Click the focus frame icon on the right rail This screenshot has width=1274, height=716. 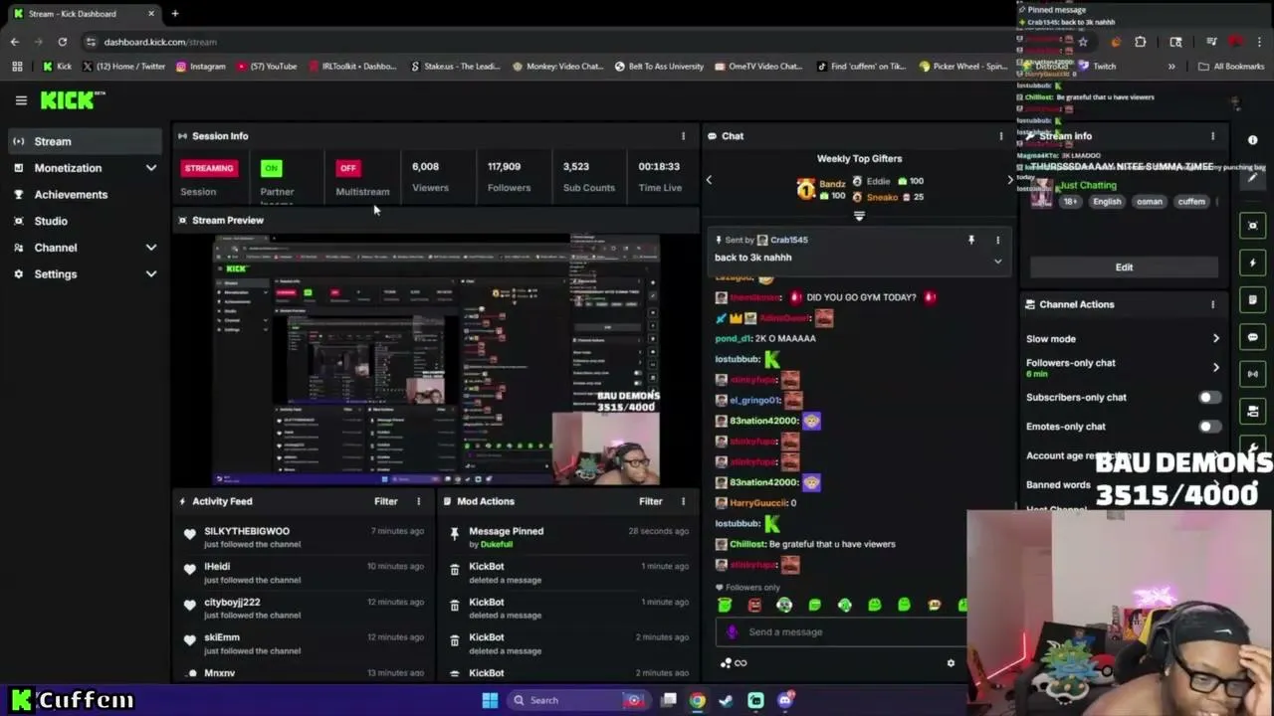(x=1253, y=226)
